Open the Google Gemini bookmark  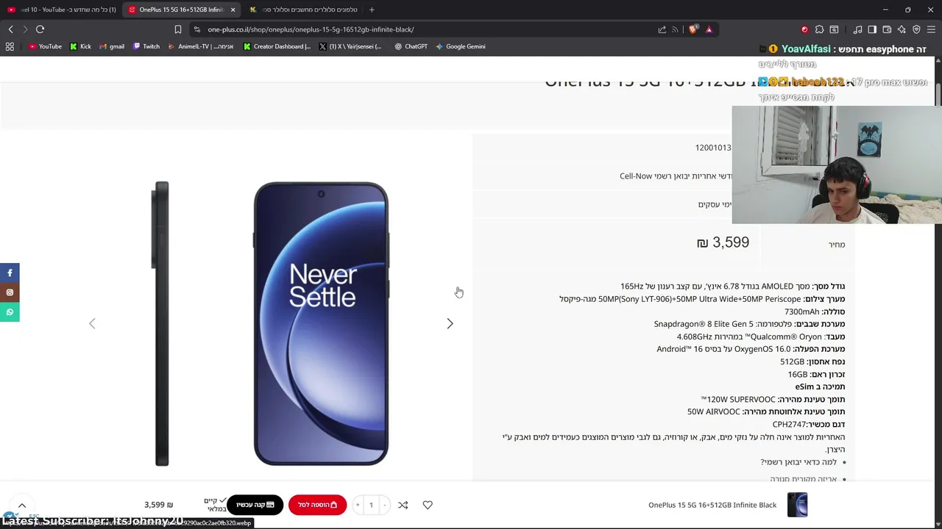point(460,46)
